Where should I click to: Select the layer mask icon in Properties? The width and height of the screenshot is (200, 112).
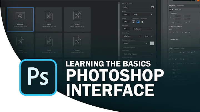click(173, 9)
